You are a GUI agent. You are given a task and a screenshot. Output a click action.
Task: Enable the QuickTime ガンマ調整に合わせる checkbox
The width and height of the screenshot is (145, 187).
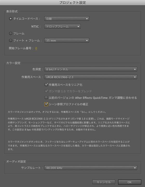(x=46, y=98)
